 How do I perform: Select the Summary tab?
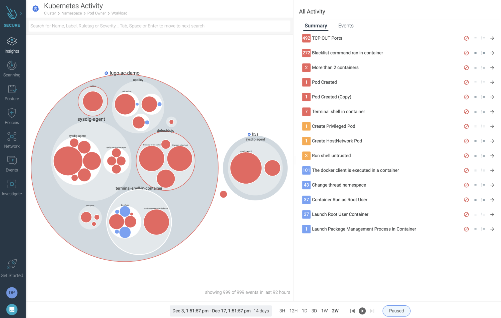[316, 26]
